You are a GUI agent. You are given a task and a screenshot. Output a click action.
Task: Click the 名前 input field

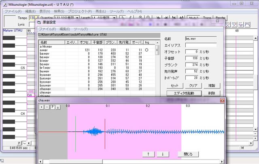click(x=201, y=39)
